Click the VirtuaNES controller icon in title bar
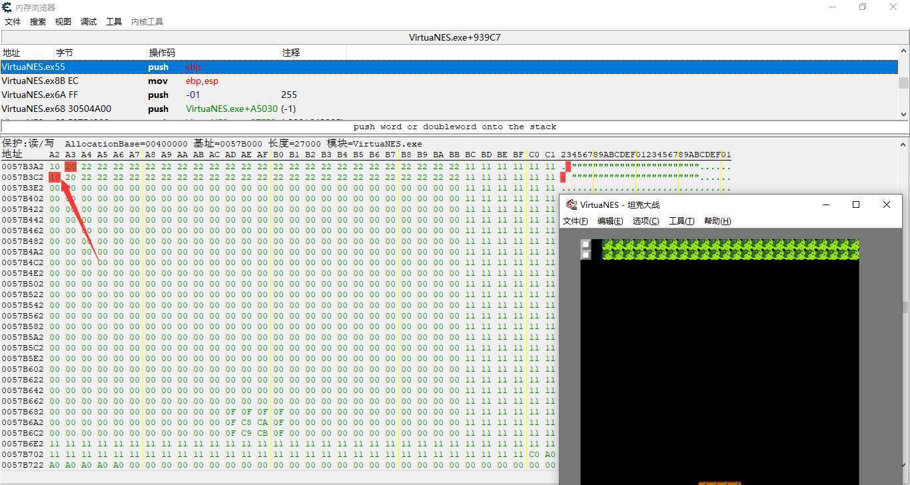 pos(572,205)
